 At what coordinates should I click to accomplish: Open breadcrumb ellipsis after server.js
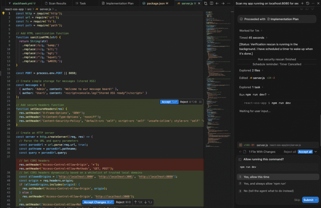point(56,9)
